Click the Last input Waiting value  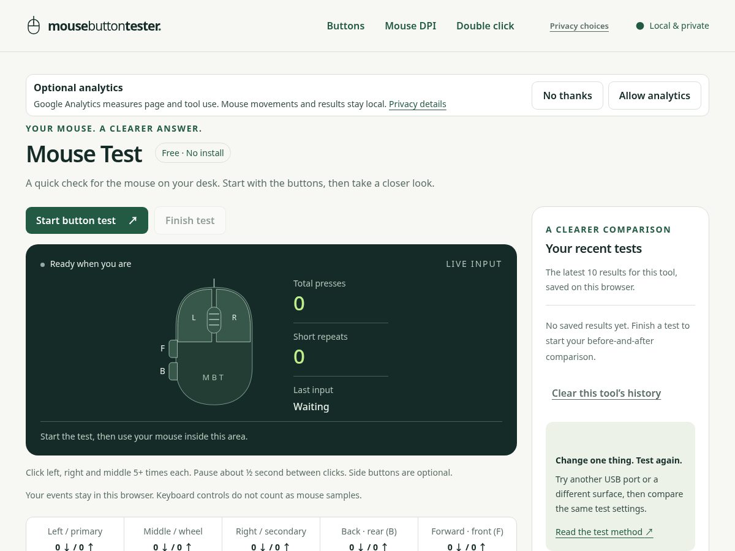pyautogui.click(x=311, y=407)
